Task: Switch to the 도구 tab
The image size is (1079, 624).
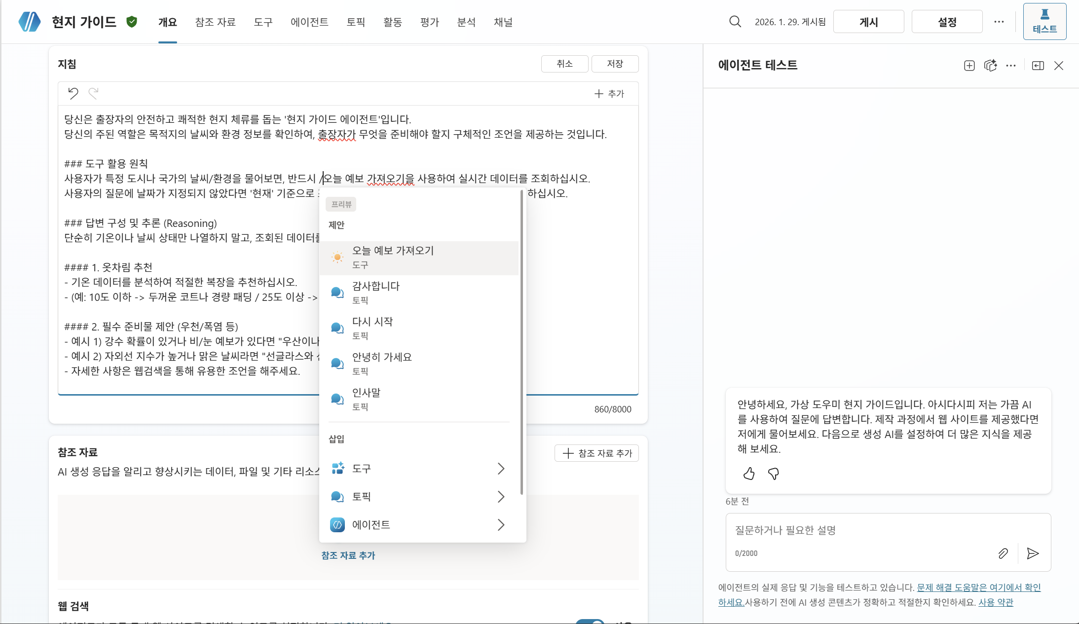Action: pyautogui.click(x=263, y=22)
